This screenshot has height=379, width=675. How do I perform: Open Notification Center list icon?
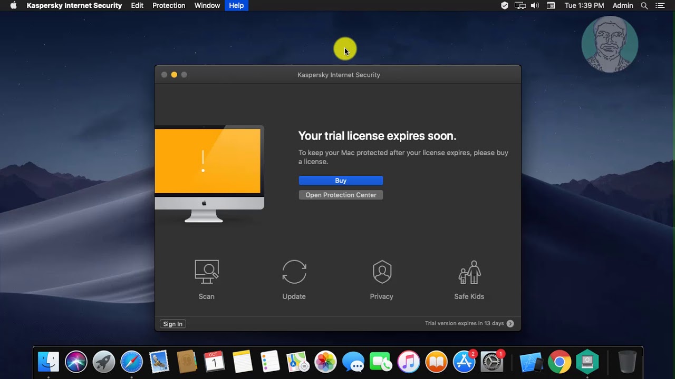click(x=660, y=5)
